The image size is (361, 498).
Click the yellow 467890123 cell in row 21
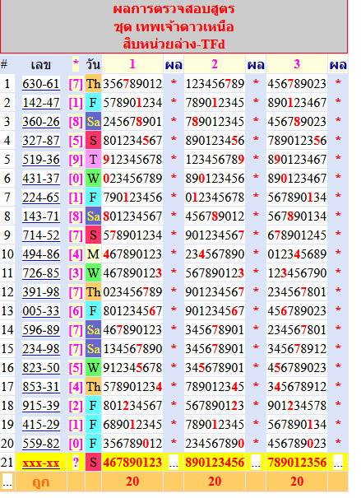click(x=132, y=463)
